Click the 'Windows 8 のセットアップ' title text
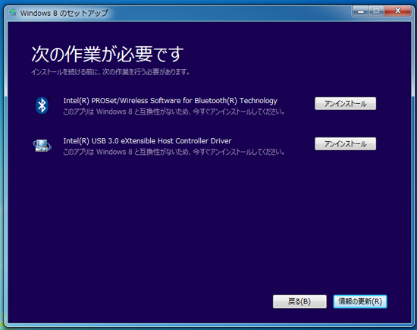Screen dimensions: 417x330 [64, 13]
